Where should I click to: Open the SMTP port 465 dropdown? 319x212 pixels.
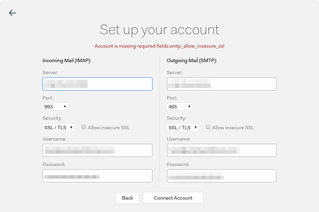tap(179, 107)
